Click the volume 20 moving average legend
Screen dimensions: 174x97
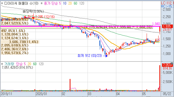pos(30,64)
